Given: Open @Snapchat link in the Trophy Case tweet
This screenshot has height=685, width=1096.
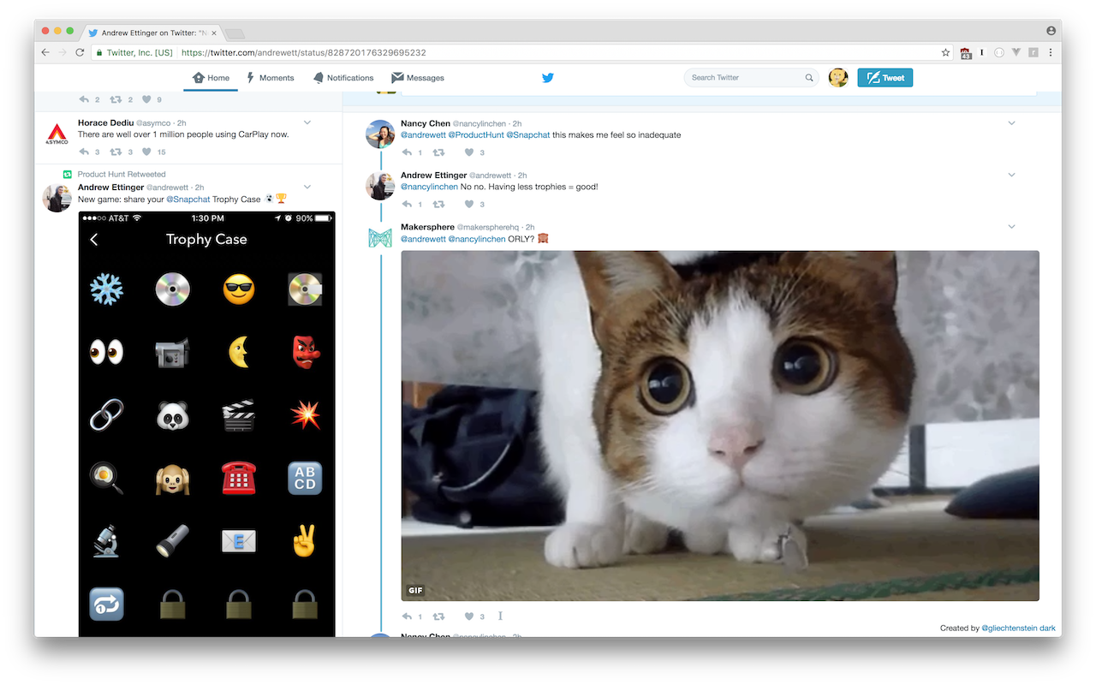Looking at the screenshot, I should point(188,200).
